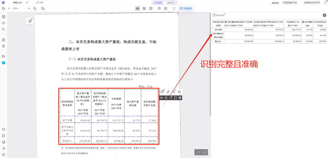Click the floating copy button on page
This screenshot has width=329, height=158.
[x=30, y=21]
